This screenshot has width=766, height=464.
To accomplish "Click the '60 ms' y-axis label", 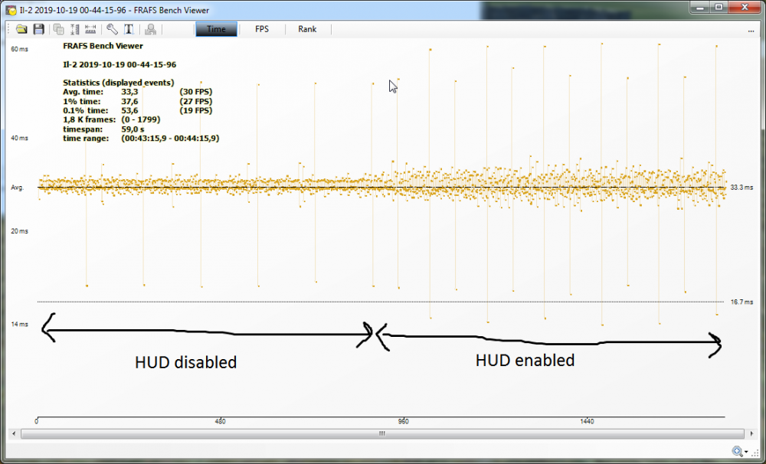I will 20,49.
